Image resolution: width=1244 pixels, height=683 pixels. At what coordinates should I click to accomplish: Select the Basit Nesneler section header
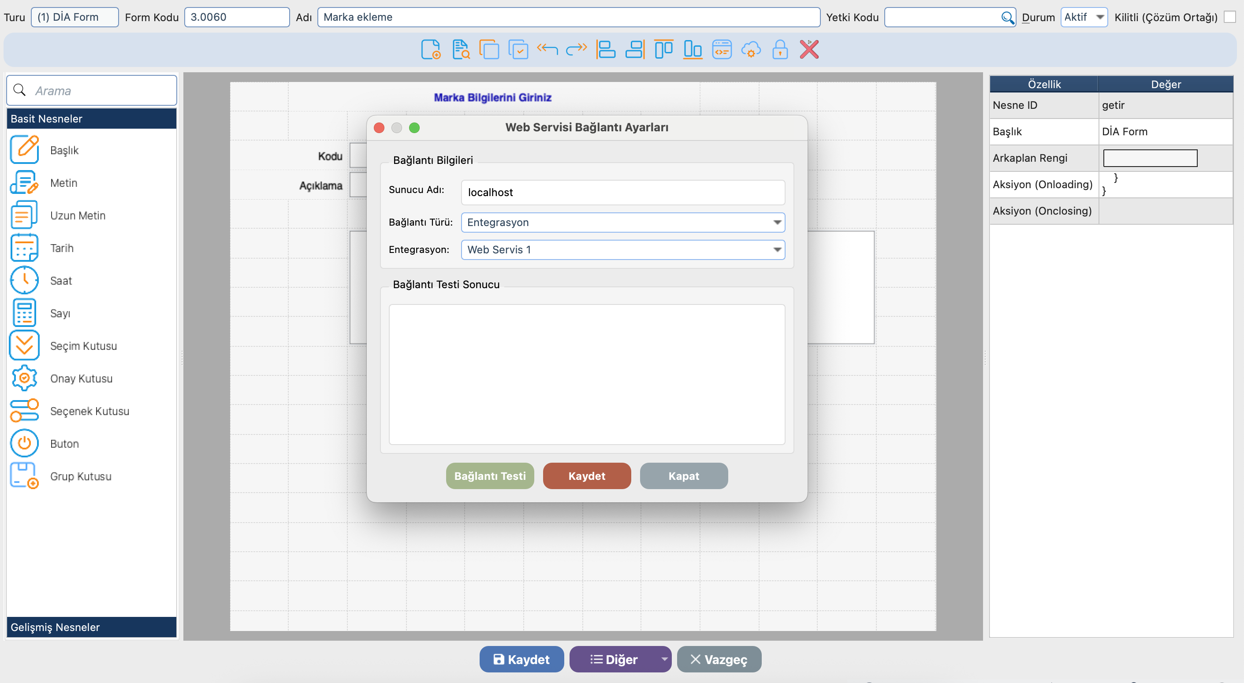point(91,119)
